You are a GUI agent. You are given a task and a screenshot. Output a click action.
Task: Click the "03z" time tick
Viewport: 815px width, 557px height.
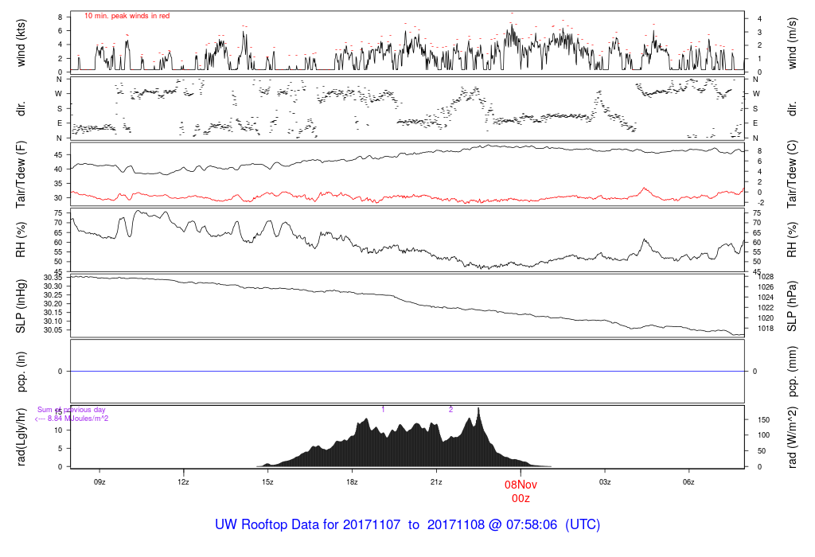(605, 482)
